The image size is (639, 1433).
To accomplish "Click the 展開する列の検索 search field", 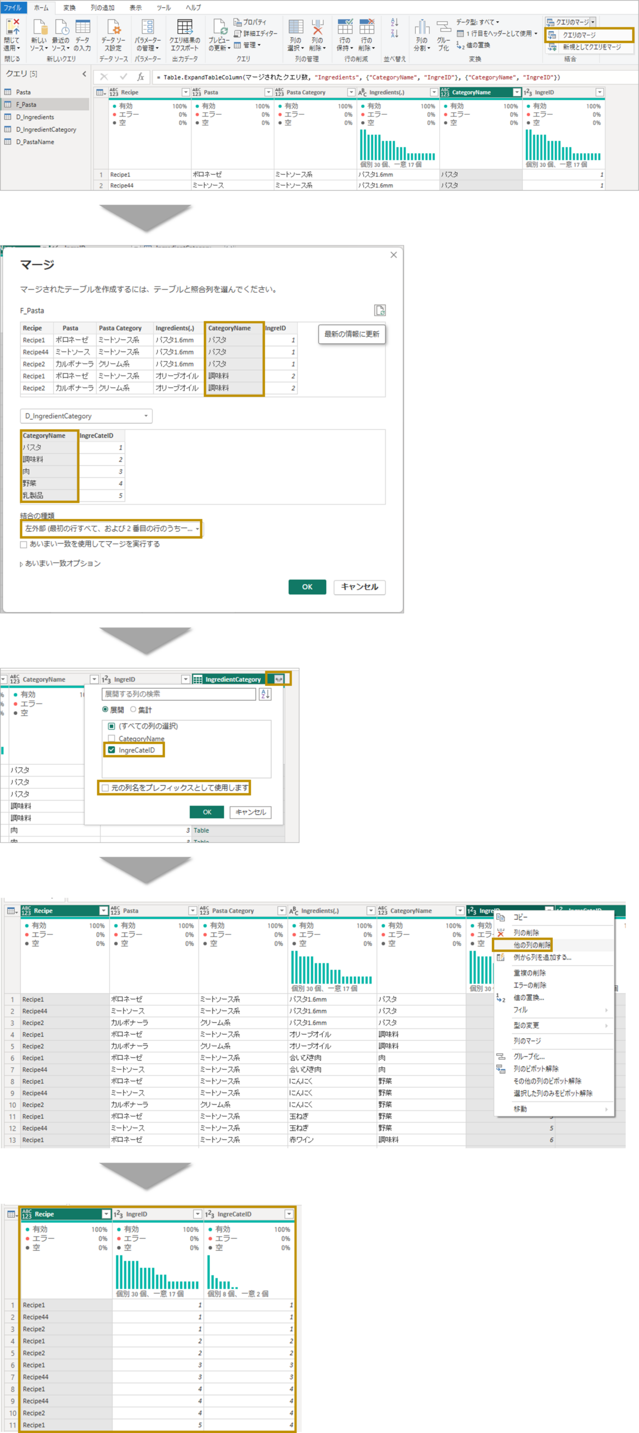I will [178, 694].
